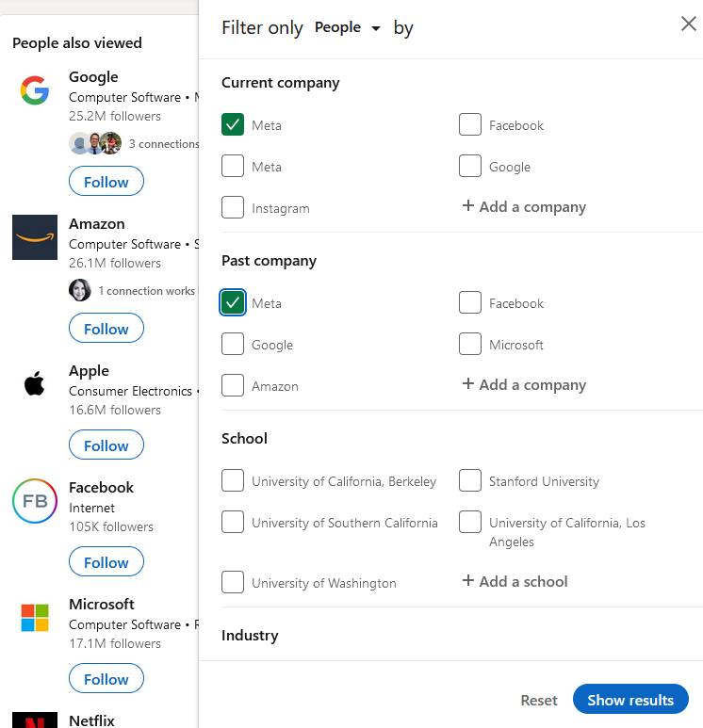Add a company under Current company
703x728 pixels.
(x=524, y=206)
